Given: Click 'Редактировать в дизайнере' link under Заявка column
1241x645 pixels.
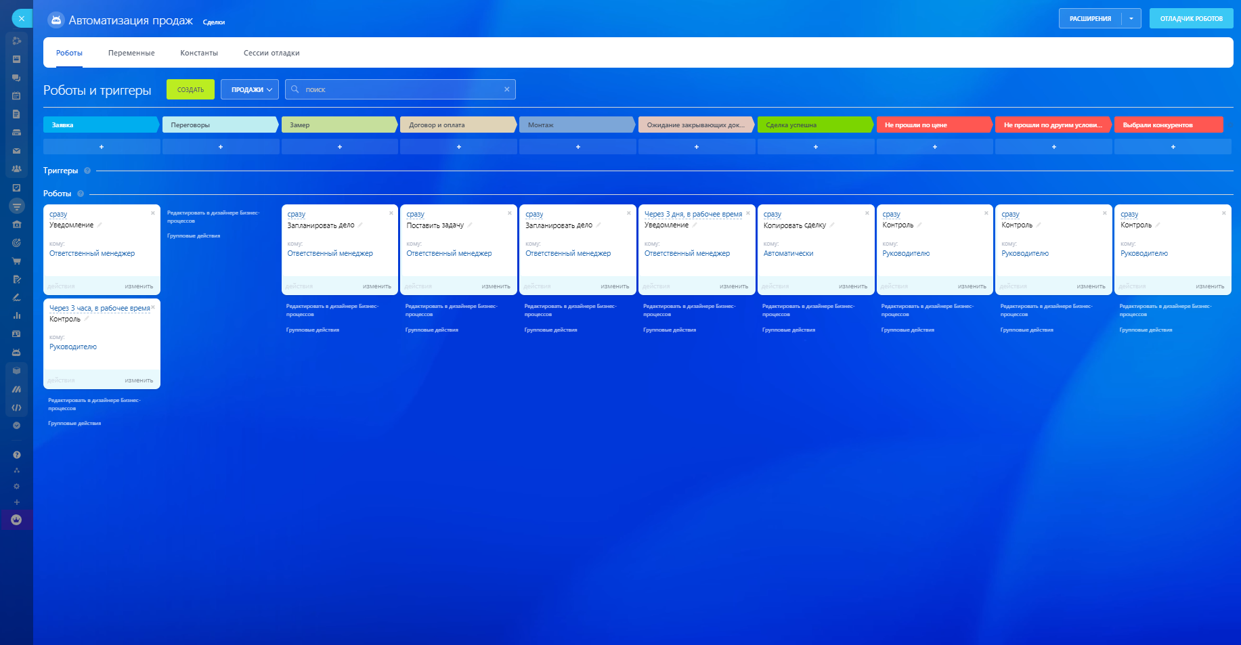Looking at the screenshot, I should tap(94, 404).
